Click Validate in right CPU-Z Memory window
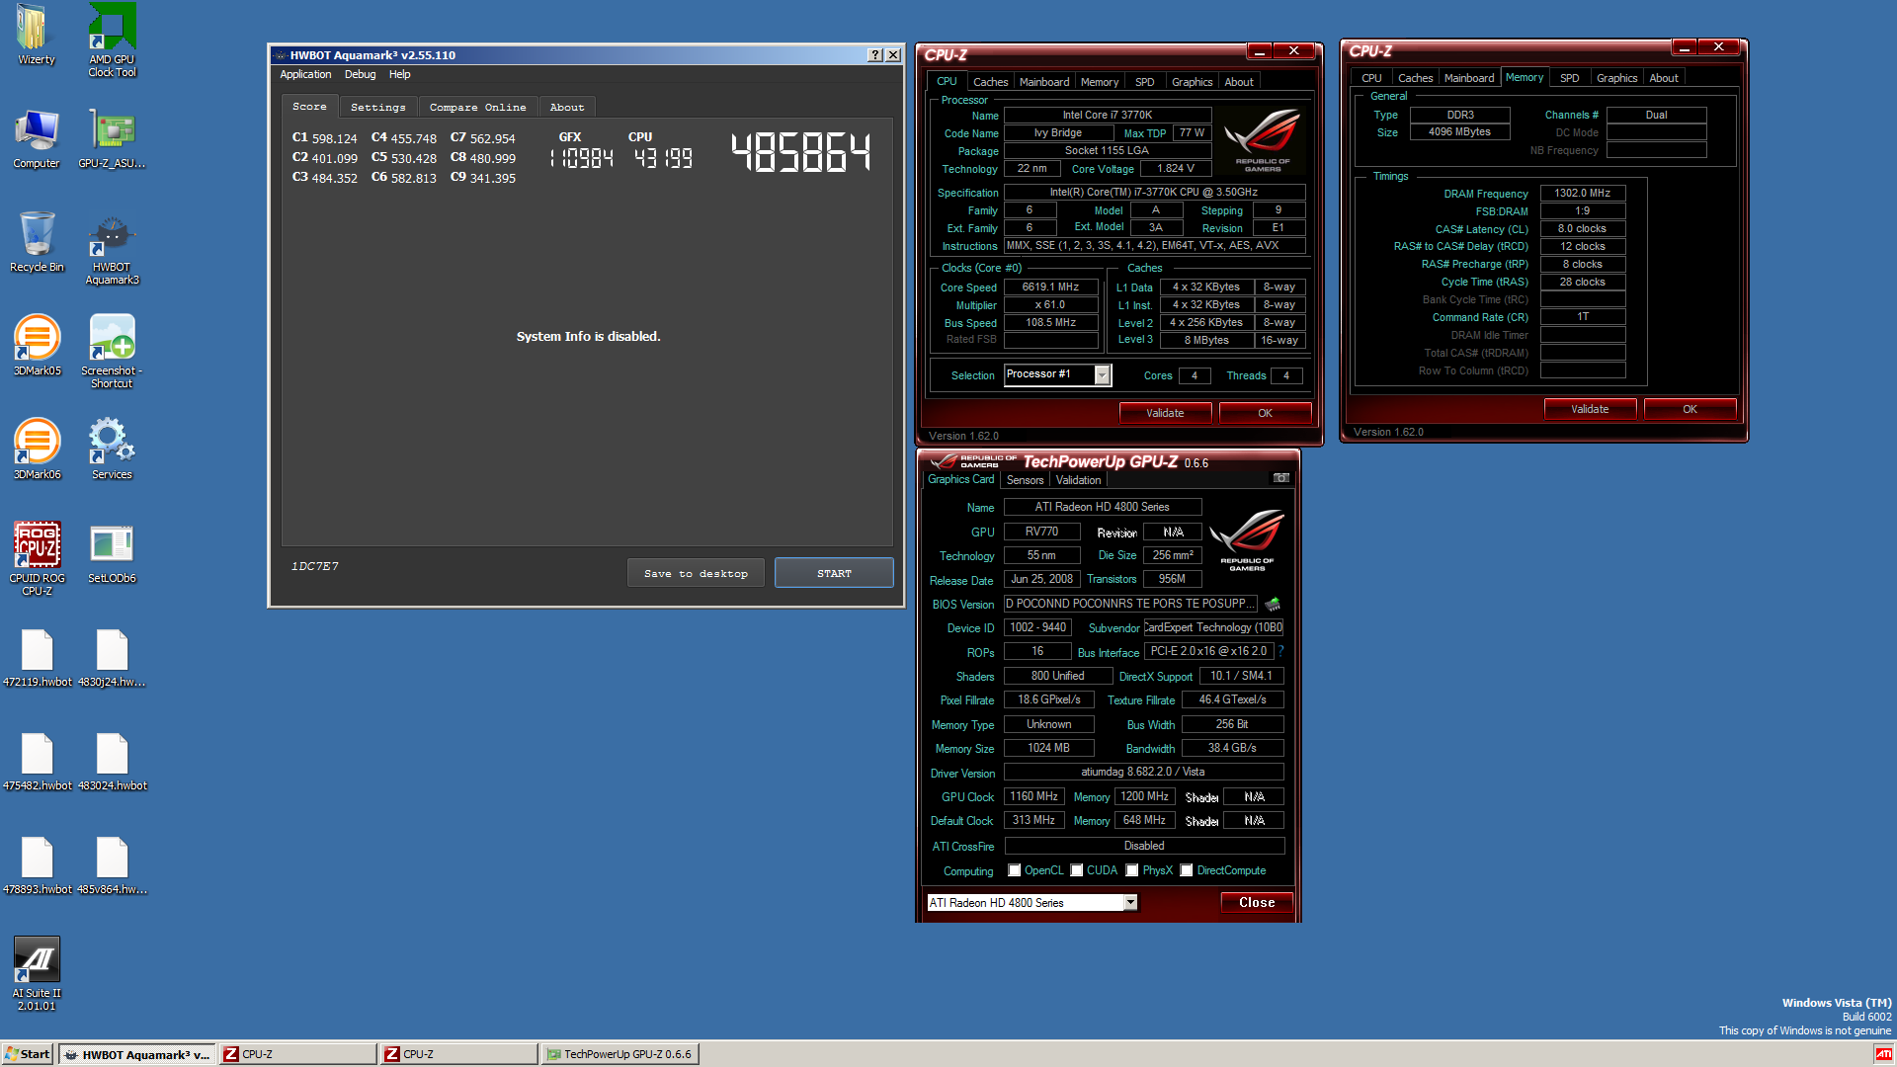This screenshot has width=1897, height=1067. (x=1590, y=409)
